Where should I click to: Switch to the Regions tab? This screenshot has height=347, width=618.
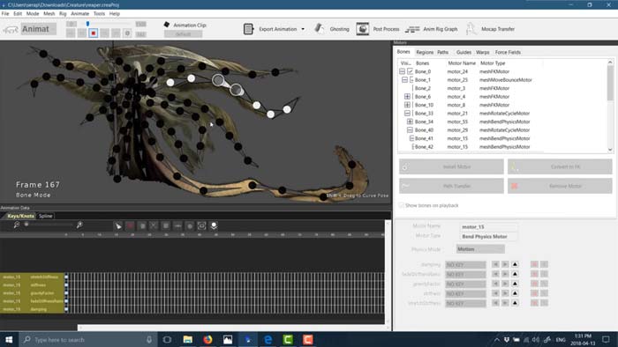point(425,52)
